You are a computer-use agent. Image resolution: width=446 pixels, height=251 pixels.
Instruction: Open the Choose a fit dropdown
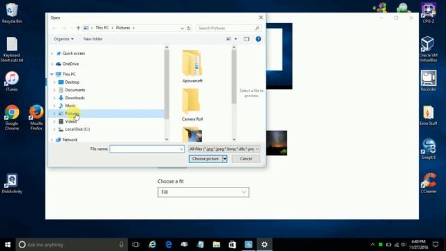pos(203,192)
